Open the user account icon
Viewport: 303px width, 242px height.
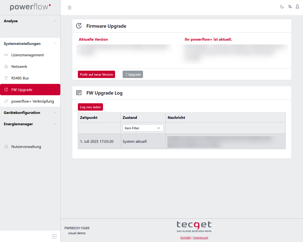click(297, 7)
